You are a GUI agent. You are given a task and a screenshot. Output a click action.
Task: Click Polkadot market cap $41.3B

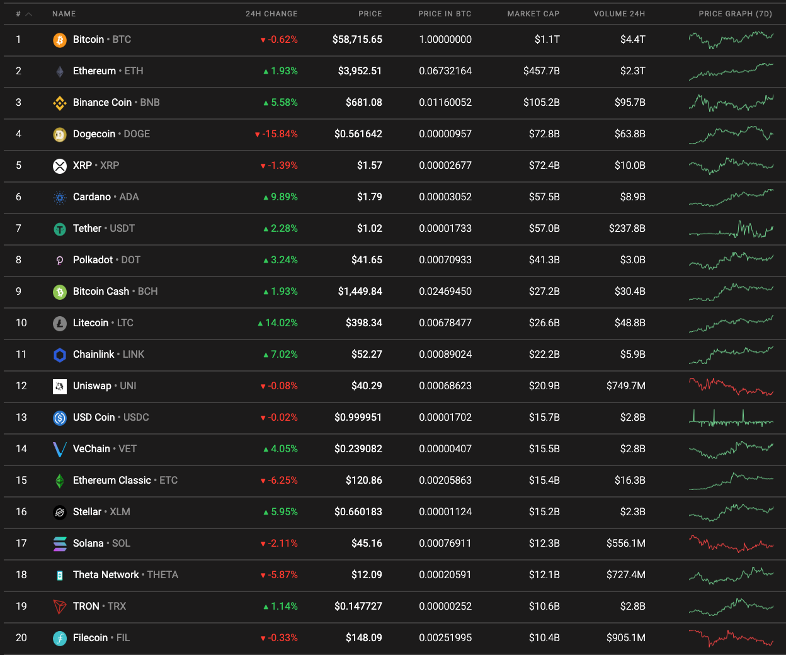click(544, 260)
